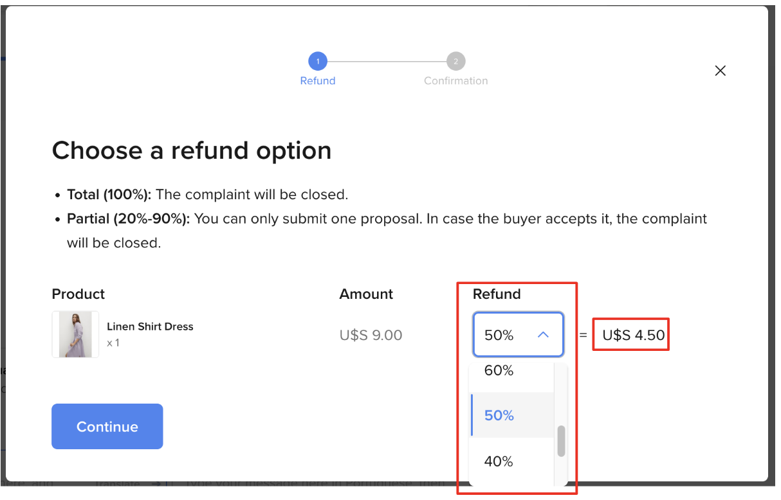The width and height of the screenshot is (781, 500).
Task: Select the Confirmation step label
Action: [x=455, y=81]
